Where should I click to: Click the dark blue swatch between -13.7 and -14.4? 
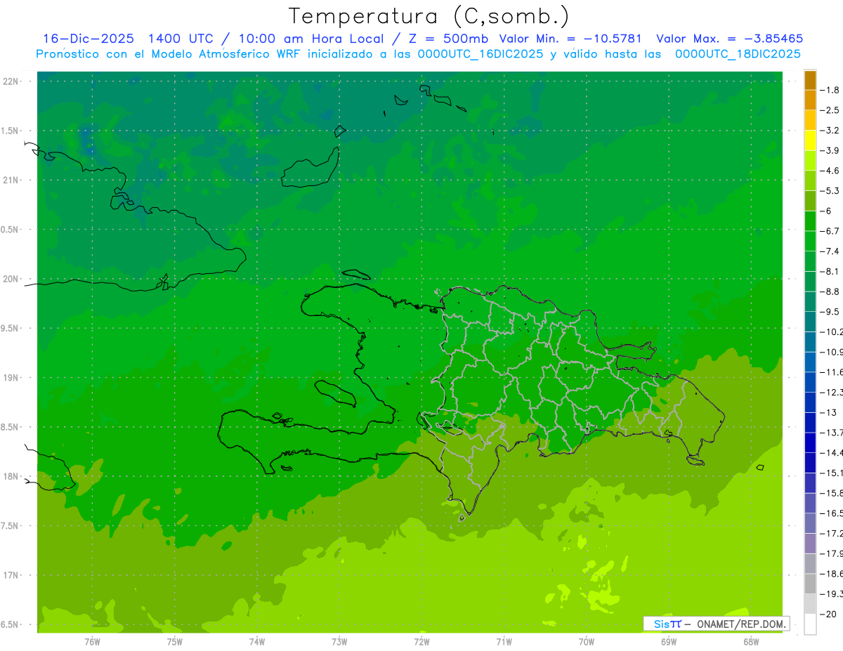pyautogui.click(x=810, y=442)
